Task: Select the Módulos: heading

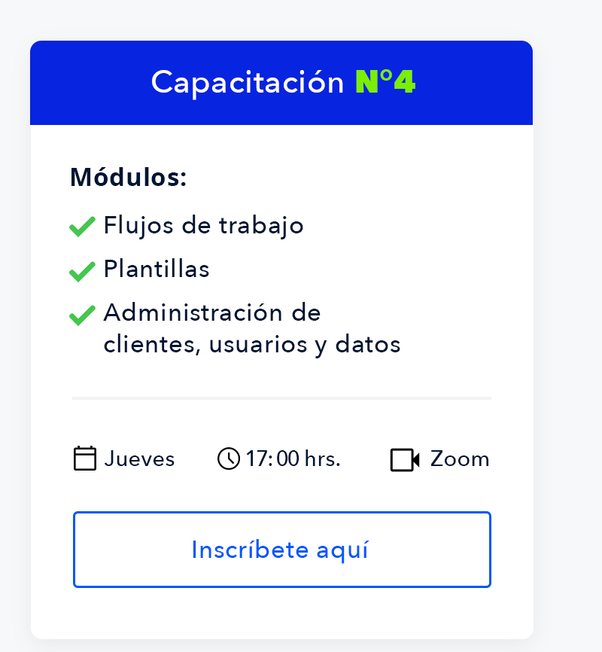Action: coord(129,177)
